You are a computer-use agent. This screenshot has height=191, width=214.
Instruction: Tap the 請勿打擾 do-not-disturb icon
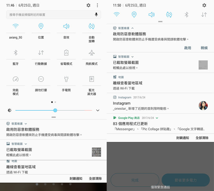pos(41,79)
